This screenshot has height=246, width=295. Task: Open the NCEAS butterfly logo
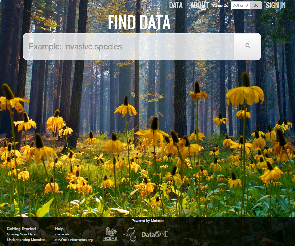110,234
